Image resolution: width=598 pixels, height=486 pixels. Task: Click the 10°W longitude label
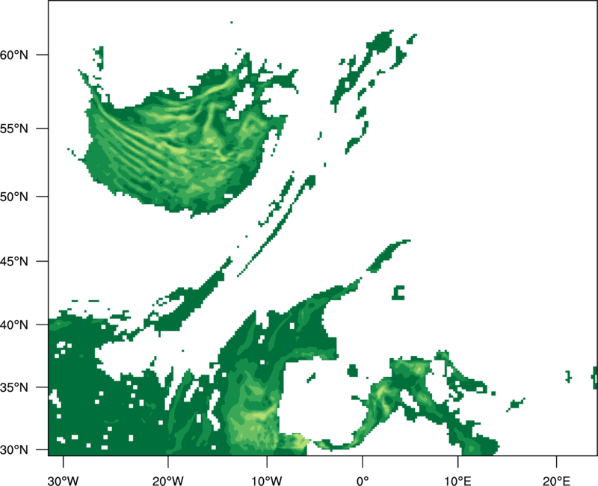[x=266, y=481]
